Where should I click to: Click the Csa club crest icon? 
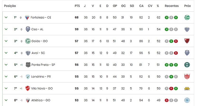coord(28,29)
